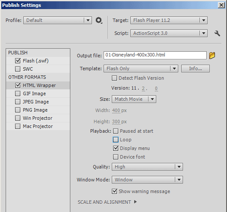Select HTML Wrapper row label

coord(39,85)
